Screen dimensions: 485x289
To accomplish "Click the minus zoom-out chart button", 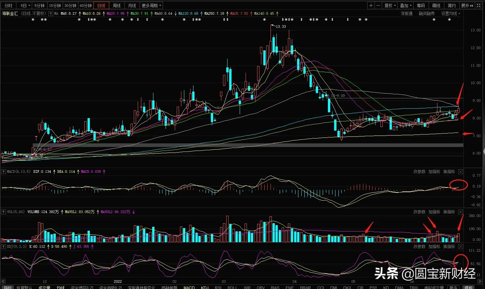I will (378, 6).
